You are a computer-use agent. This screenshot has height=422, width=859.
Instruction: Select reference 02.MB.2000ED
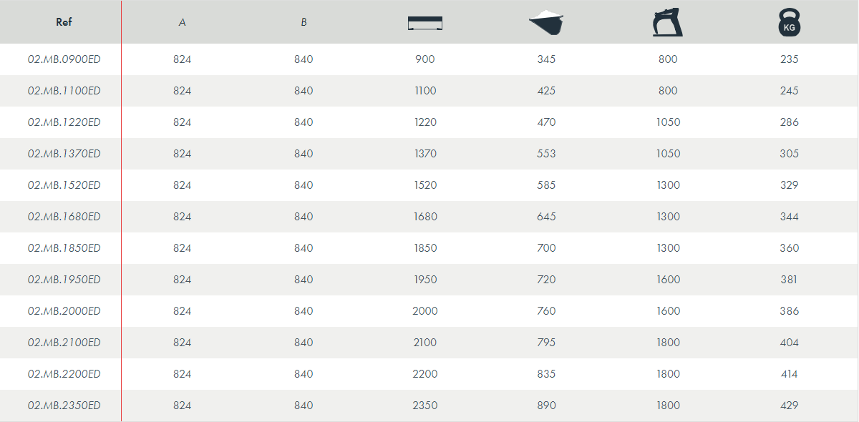(64, 311)
